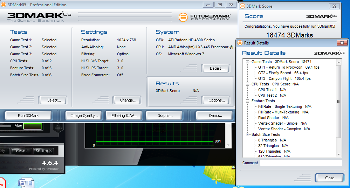The height and width of the screenshot is (188, 350).
Task: Click the 18474 3DMarks score text
Action: click(289, 35)
